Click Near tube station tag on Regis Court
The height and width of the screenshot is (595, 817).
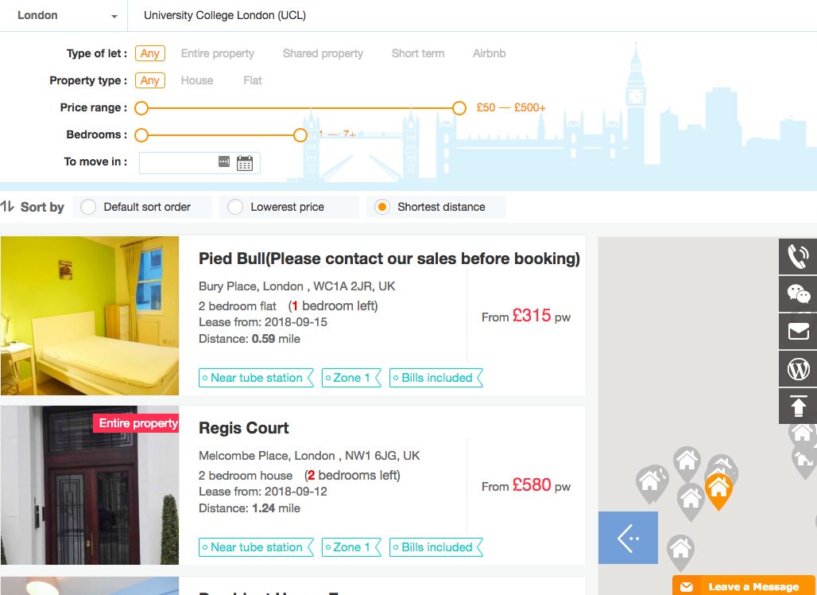(x=256, y=547)
